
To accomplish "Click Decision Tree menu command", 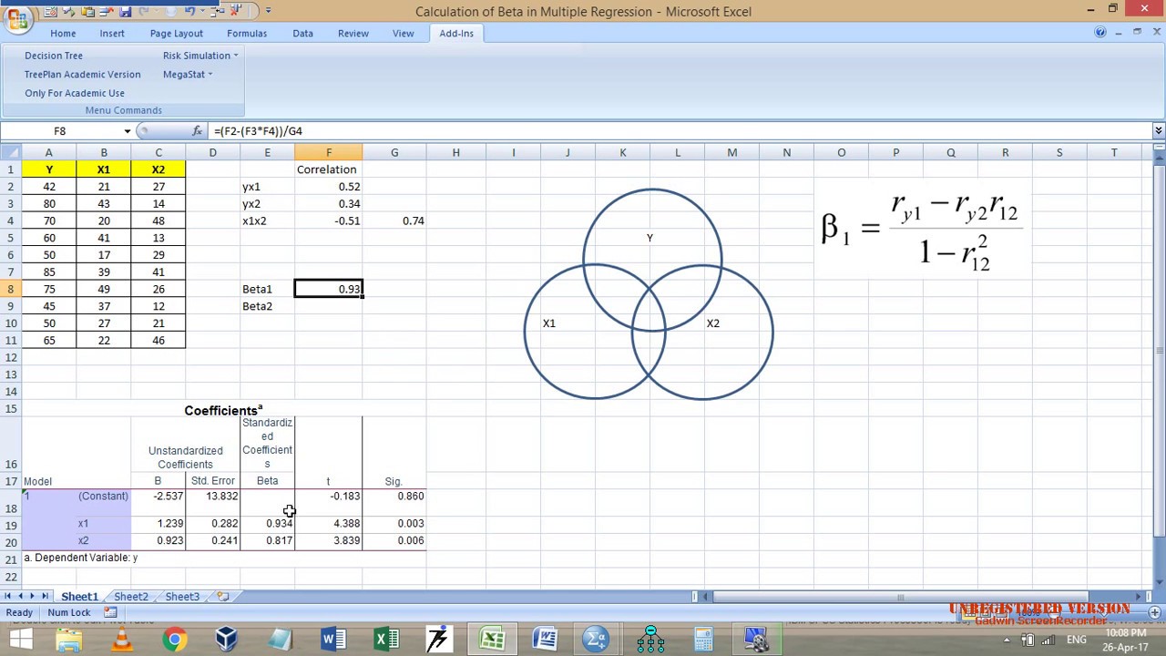I will pyautogui.click(x=54, y=56).
